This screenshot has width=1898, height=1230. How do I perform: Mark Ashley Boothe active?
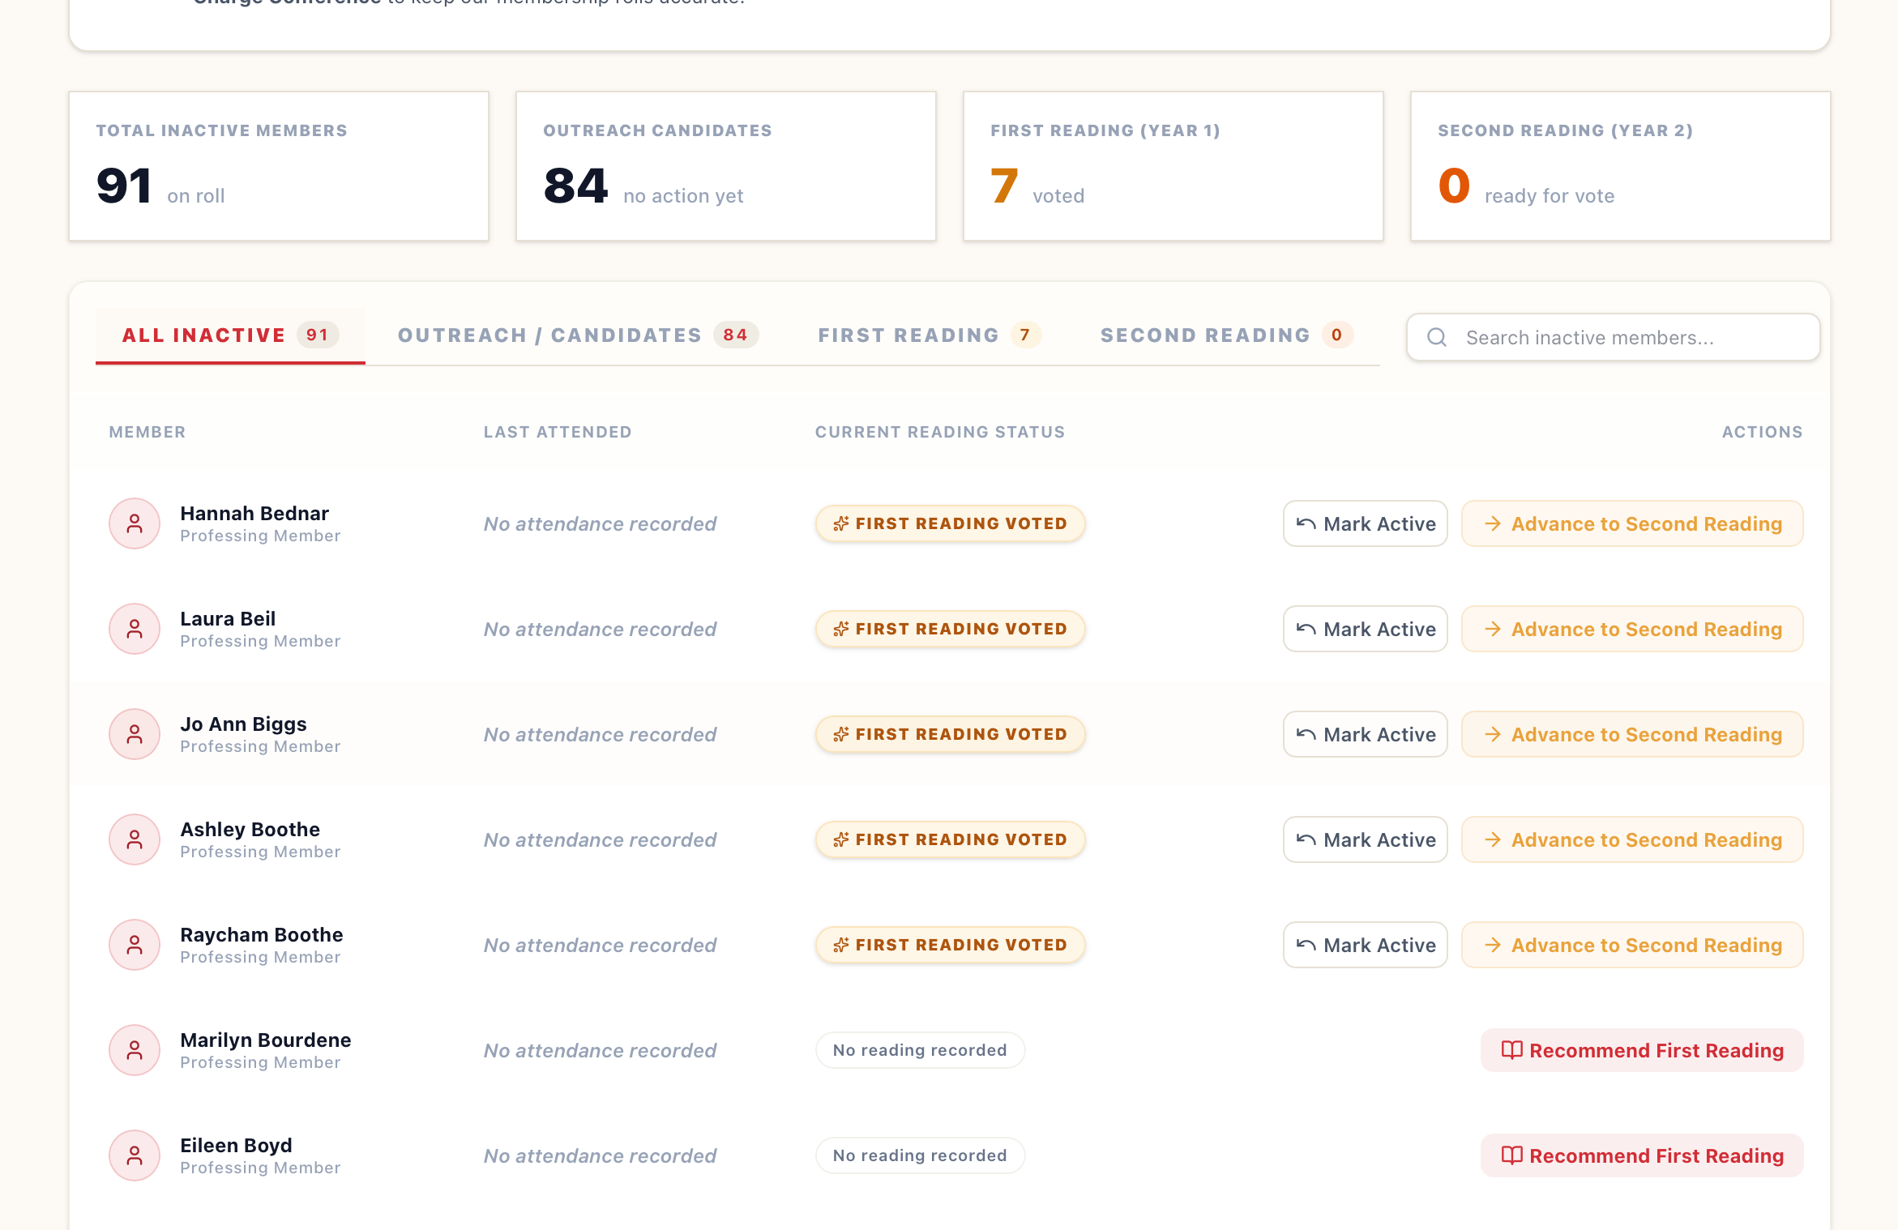pyautogui.click(x=1365, y=839)
